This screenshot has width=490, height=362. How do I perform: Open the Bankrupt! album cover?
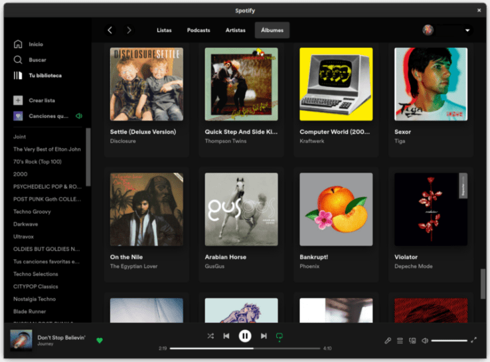pos(336,209)
